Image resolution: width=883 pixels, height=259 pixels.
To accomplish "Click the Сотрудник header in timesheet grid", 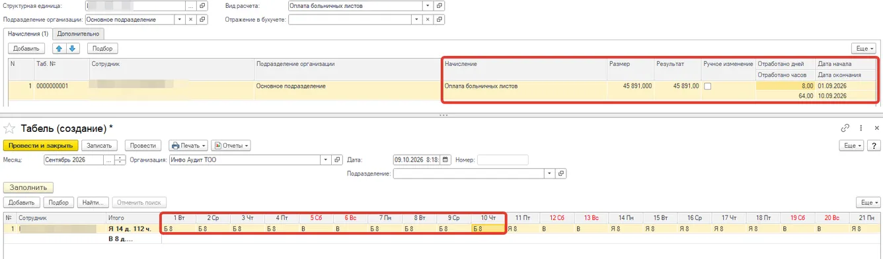I will pos(61,217).
